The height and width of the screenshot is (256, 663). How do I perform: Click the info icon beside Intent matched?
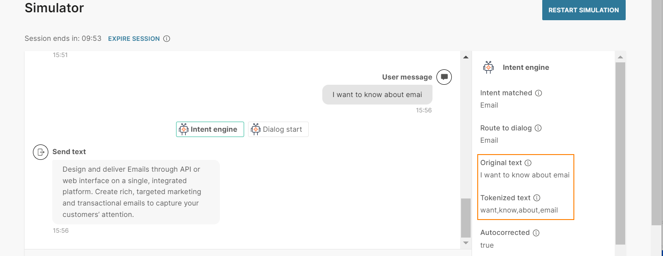click(x=539, y=93)
